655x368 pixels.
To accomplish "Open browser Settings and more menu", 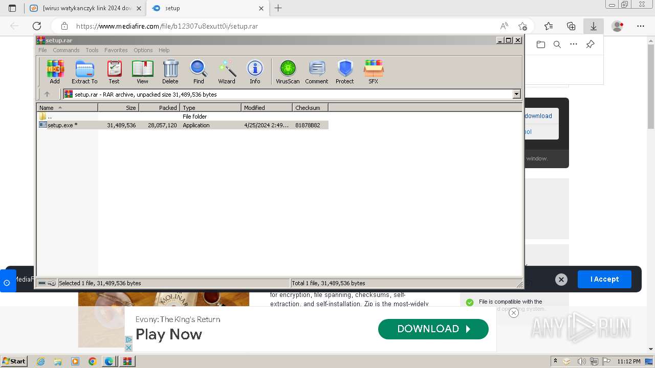I will point(640,26).
